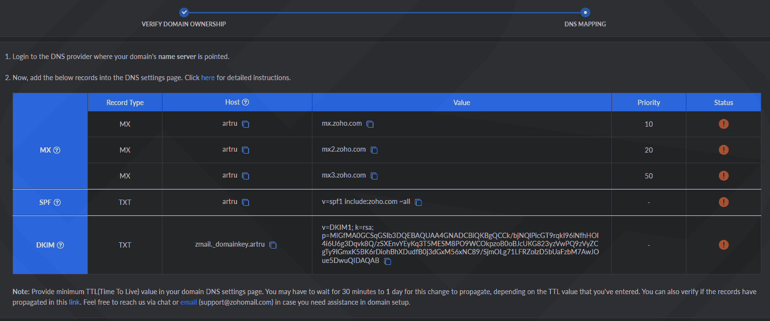Click TXT record type in SPF row
The image size is (770, 321).
125,202
